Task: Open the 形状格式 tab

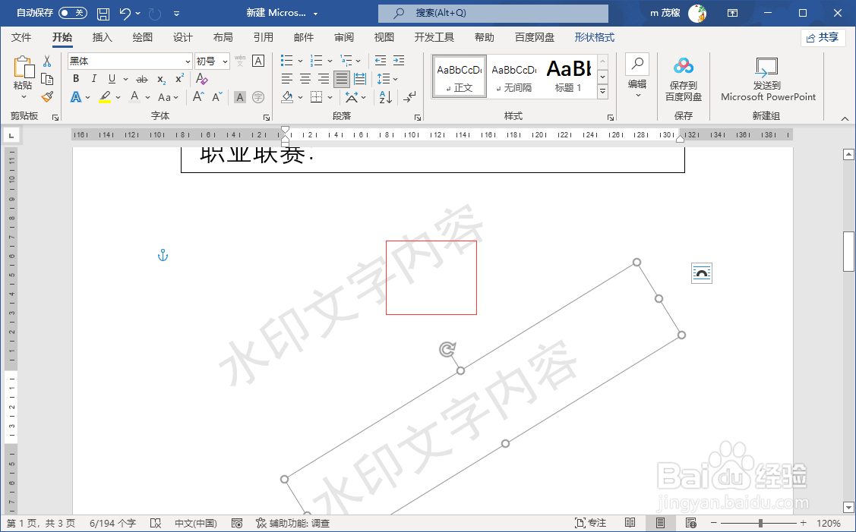Action: click(x=595, y=37)
